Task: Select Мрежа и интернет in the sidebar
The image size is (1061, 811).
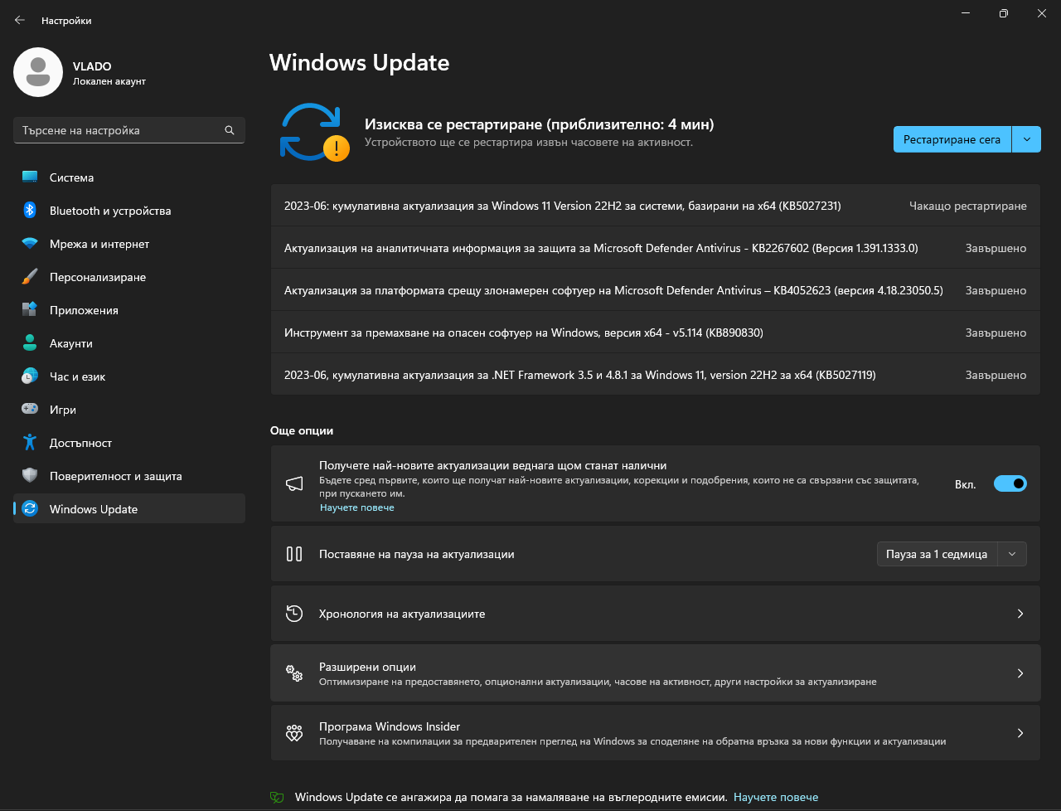Action: [129, 244]
